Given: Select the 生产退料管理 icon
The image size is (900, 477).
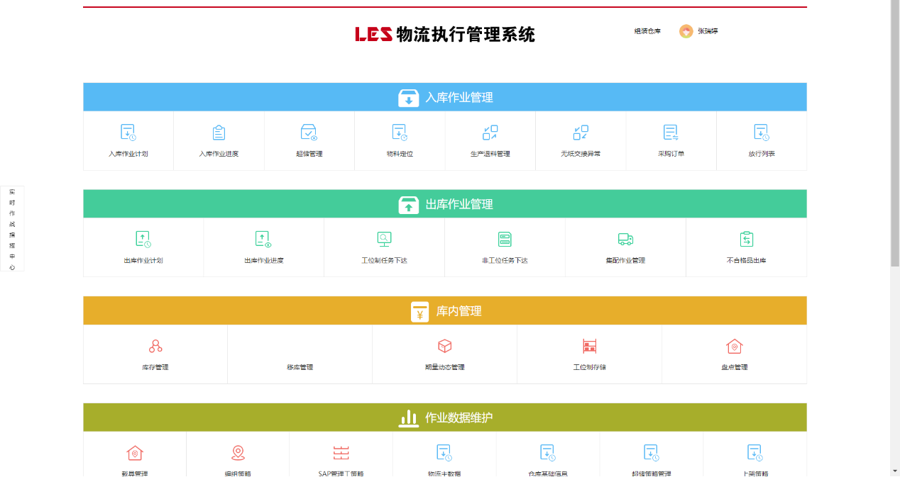Looking at the screenshot, I should click(x=490, y=133).
